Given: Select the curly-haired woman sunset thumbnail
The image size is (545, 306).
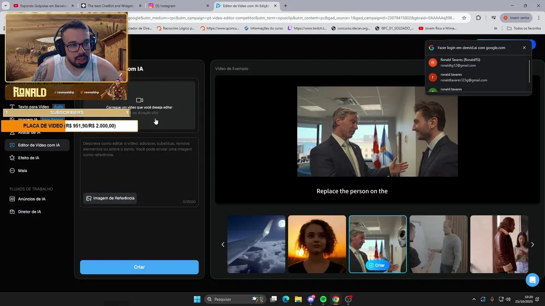Looking at the screenshot, I should point(317,244).
